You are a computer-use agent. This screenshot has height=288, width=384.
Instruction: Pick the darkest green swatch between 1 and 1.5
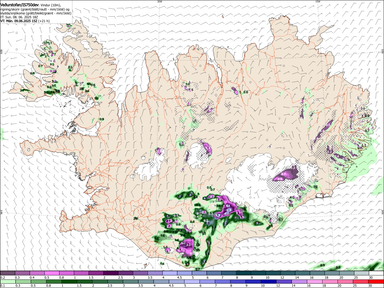click(69, 282)
